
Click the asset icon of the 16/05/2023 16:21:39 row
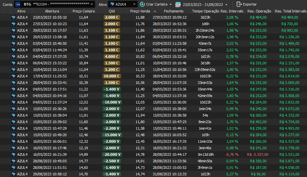coord(13,154)
